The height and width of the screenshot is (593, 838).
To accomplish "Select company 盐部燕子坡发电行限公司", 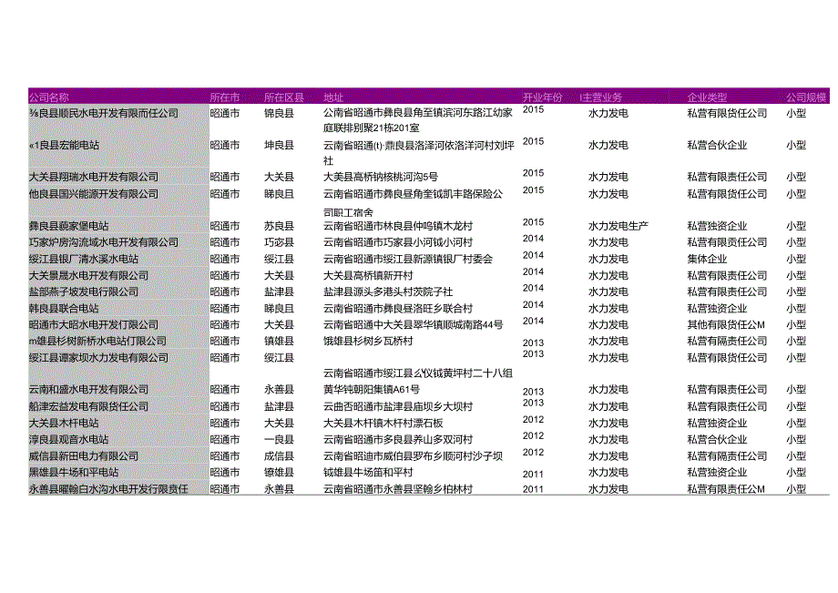I will tap(84, 291).
